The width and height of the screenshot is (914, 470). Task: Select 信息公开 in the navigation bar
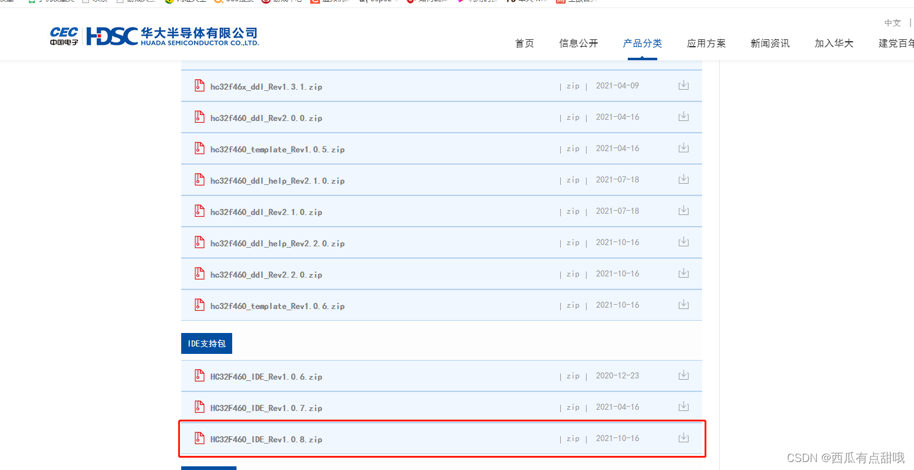coord(578,43)
